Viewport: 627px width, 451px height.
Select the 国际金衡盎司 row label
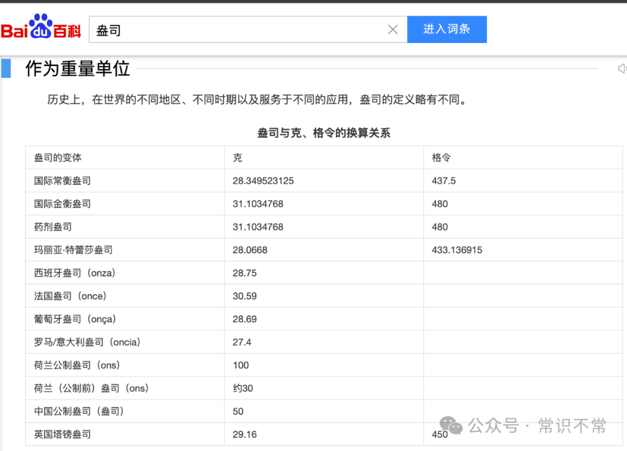point(62,204)
